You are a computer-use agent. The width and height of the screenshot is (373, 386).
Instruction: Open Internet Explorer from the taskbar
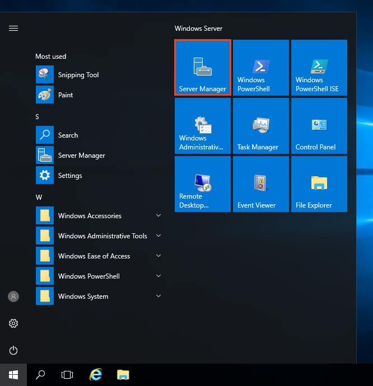(x=96, y=375)
